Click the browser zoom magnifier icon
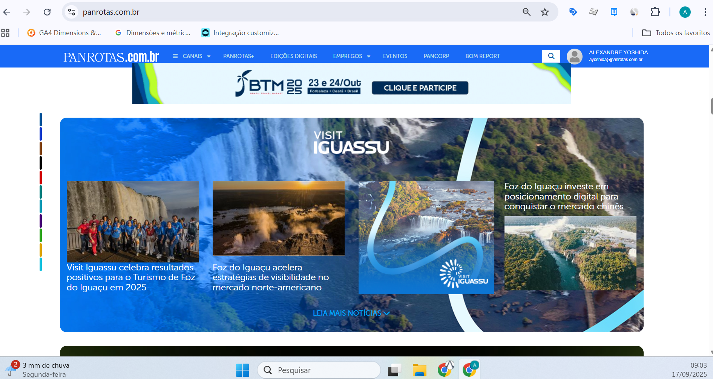Screen dimensions: 713x379 526,12
